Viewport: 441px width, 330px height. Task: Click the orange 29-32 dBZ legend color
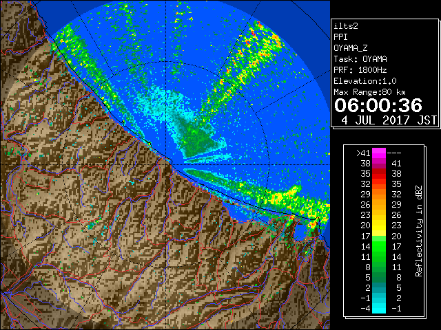tap(379, 194)
